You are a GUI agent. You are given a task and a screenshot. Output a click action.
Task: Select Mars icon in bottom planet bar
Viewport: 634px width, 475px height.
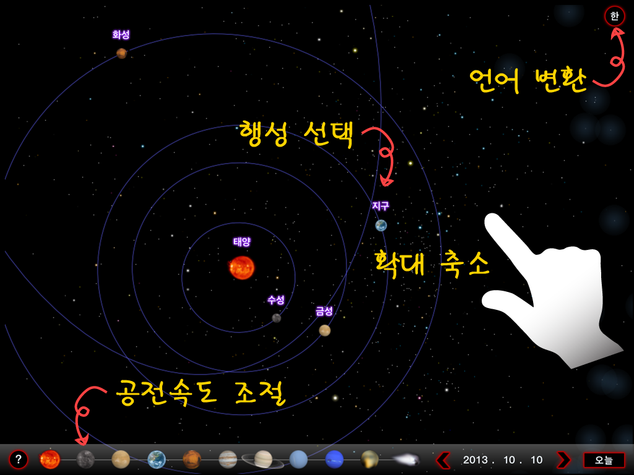click(192, 460)
